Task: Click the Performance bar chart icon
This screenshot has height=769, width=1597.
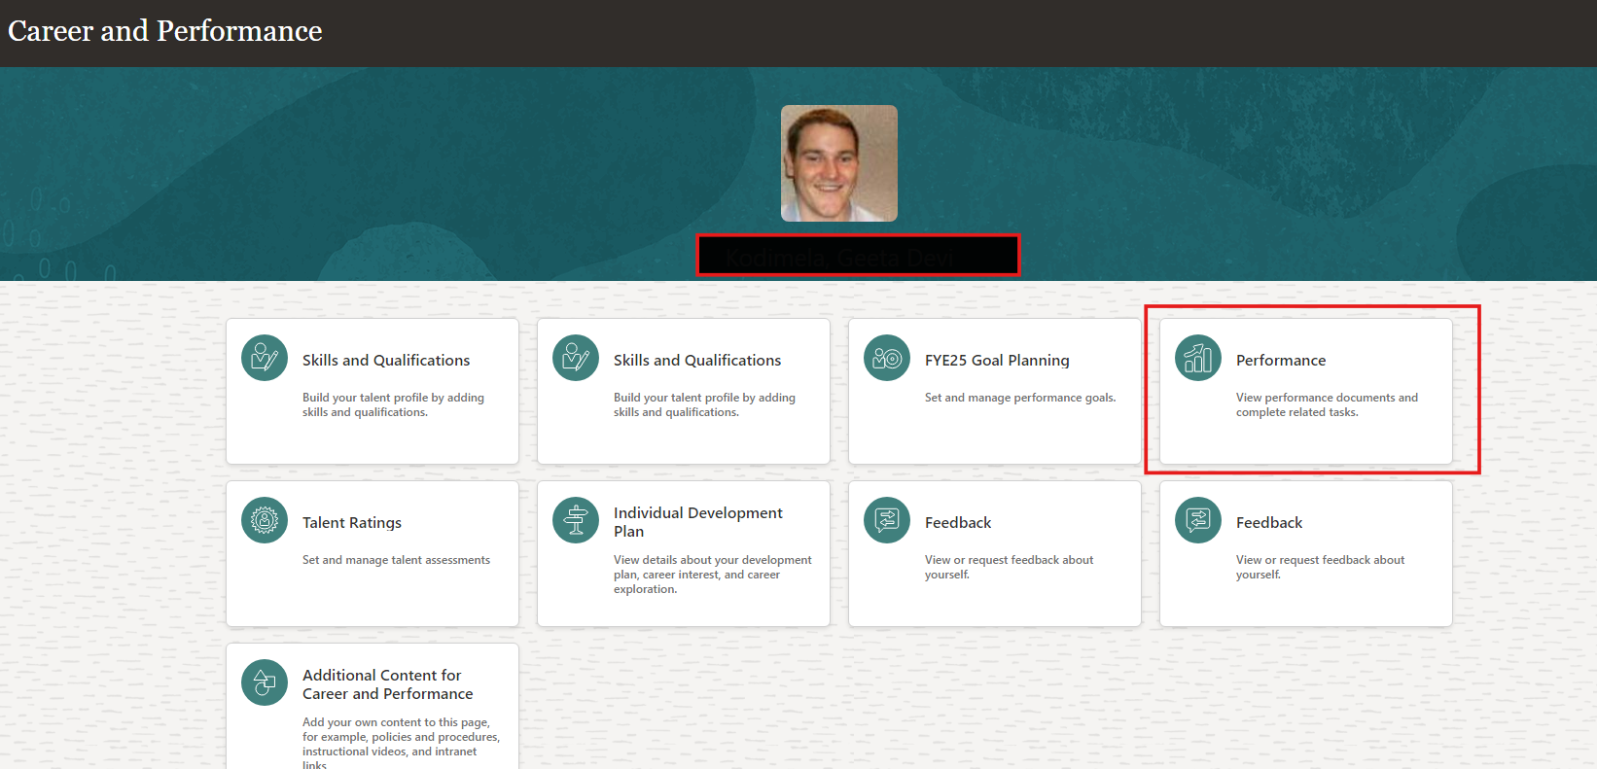Action: click(x=1198, y=358)
